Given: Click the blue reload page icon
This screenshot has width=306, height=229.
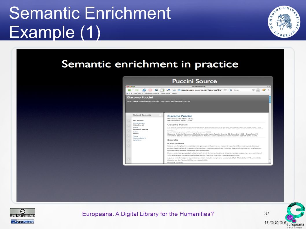Looking at the screenshot, I should (144, 90).
